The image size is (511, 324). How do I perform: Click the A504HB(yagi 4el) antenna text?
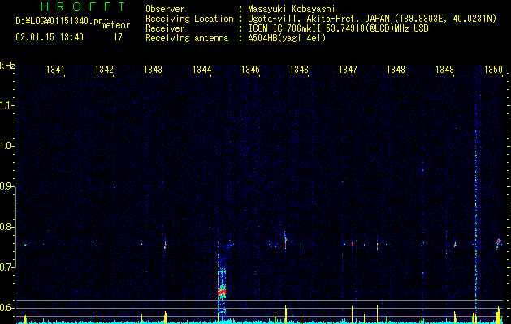click(x=287, y=38)
